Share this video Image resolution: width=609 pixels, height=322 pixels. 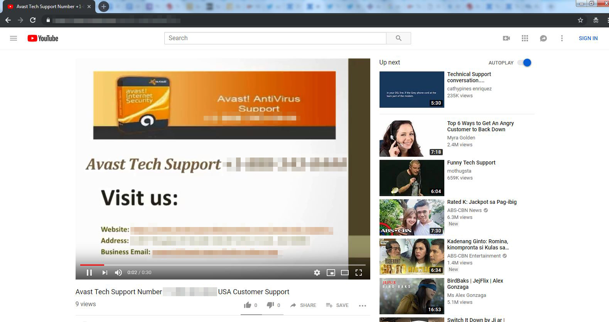click(x=303, y=305)
